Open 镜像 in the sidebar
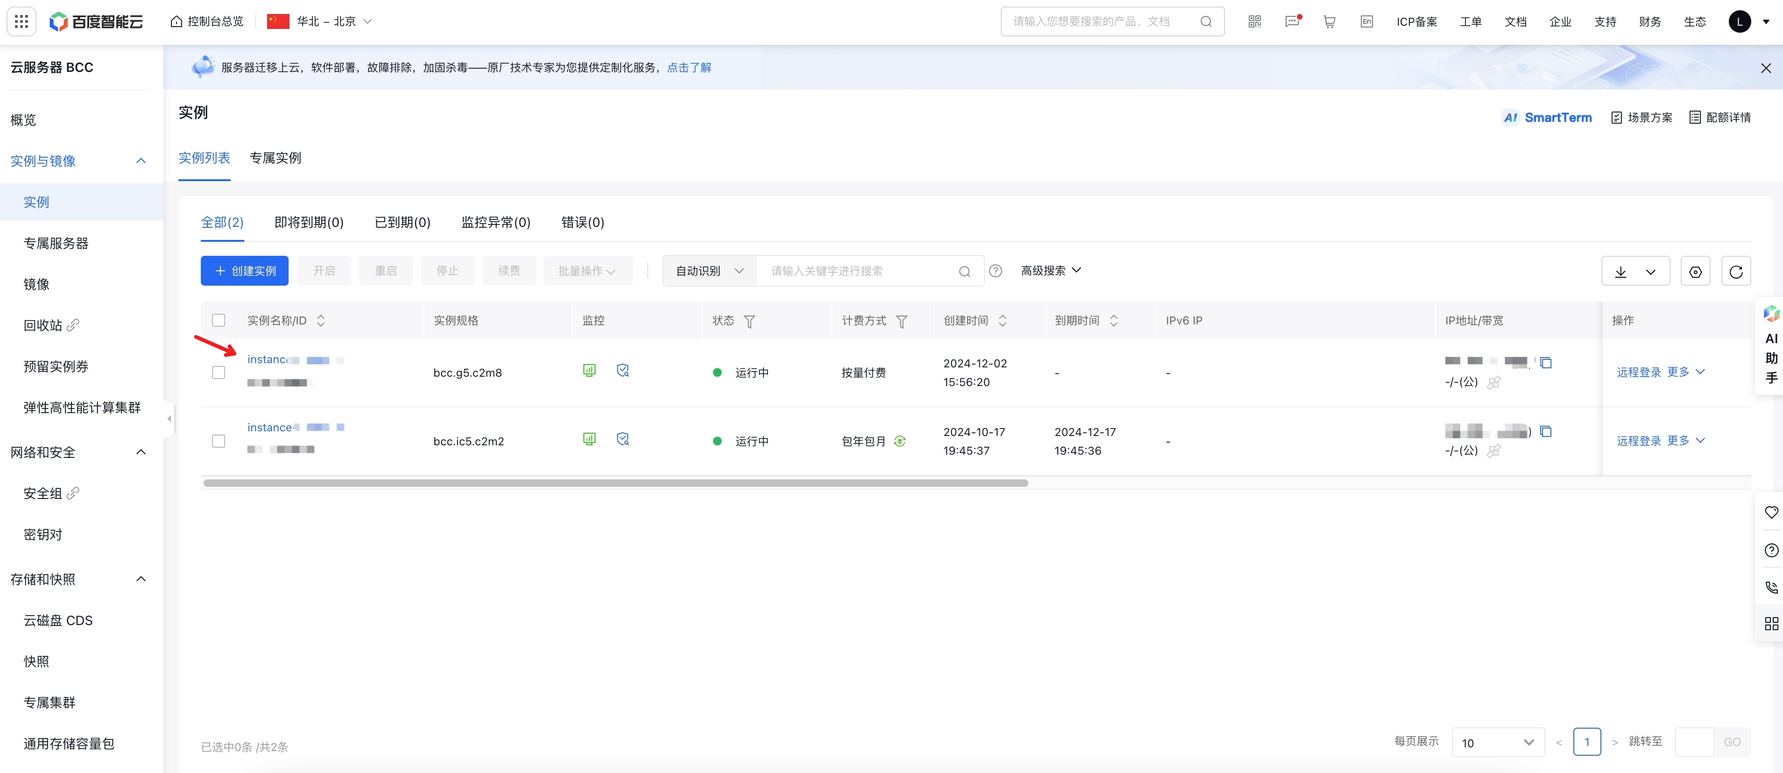This screenshot has width=1783, height=773. 37,284
